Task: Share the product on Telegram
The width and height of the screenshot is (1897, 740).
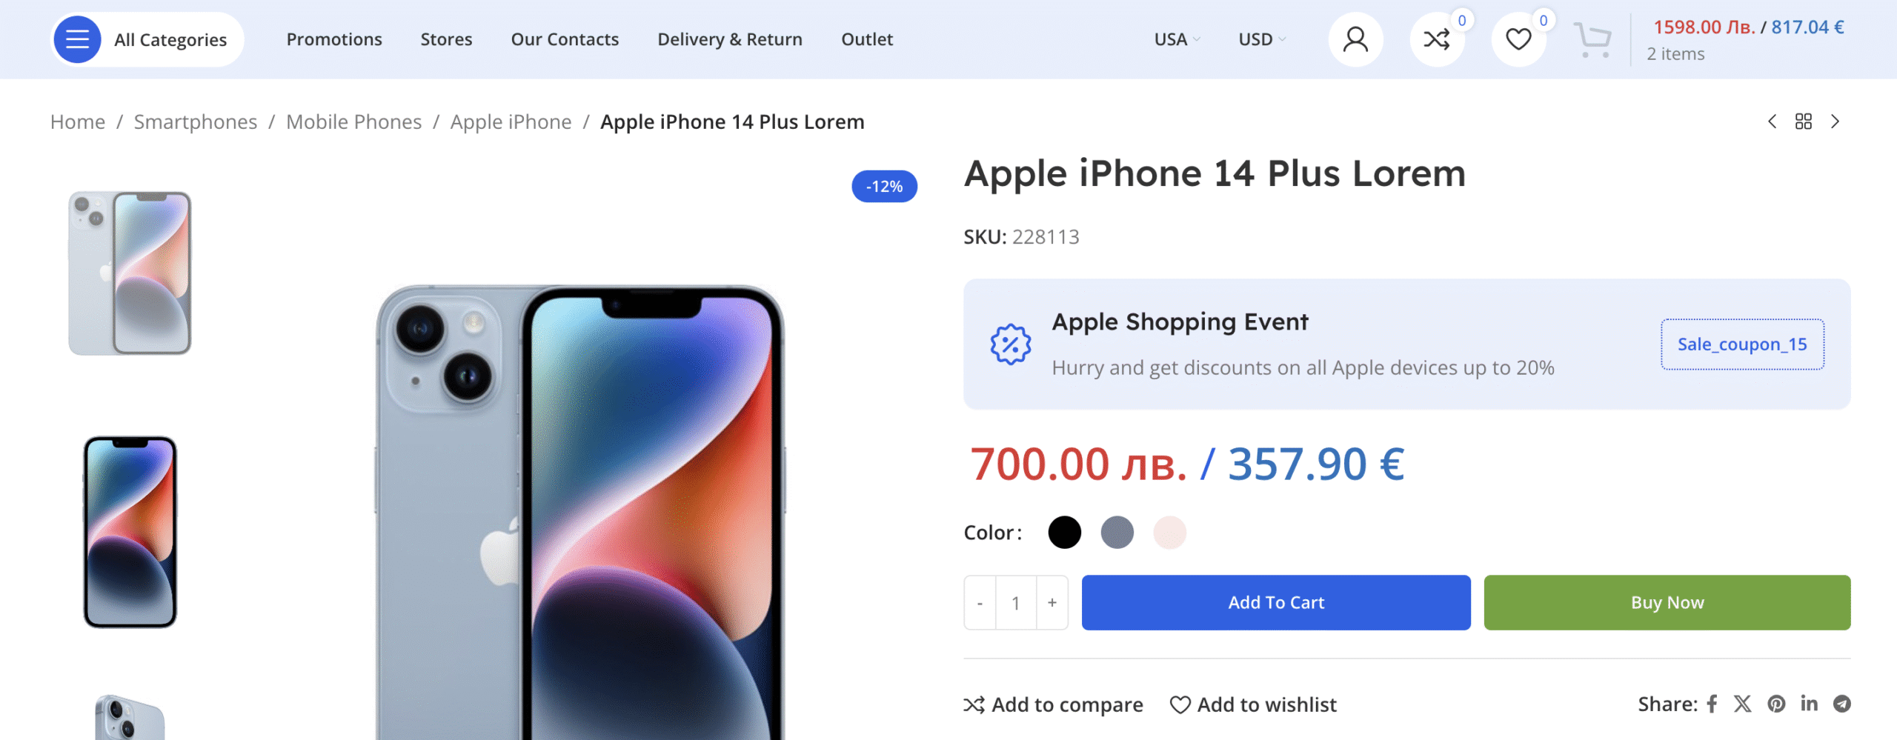Action: tap(1844, 704)
